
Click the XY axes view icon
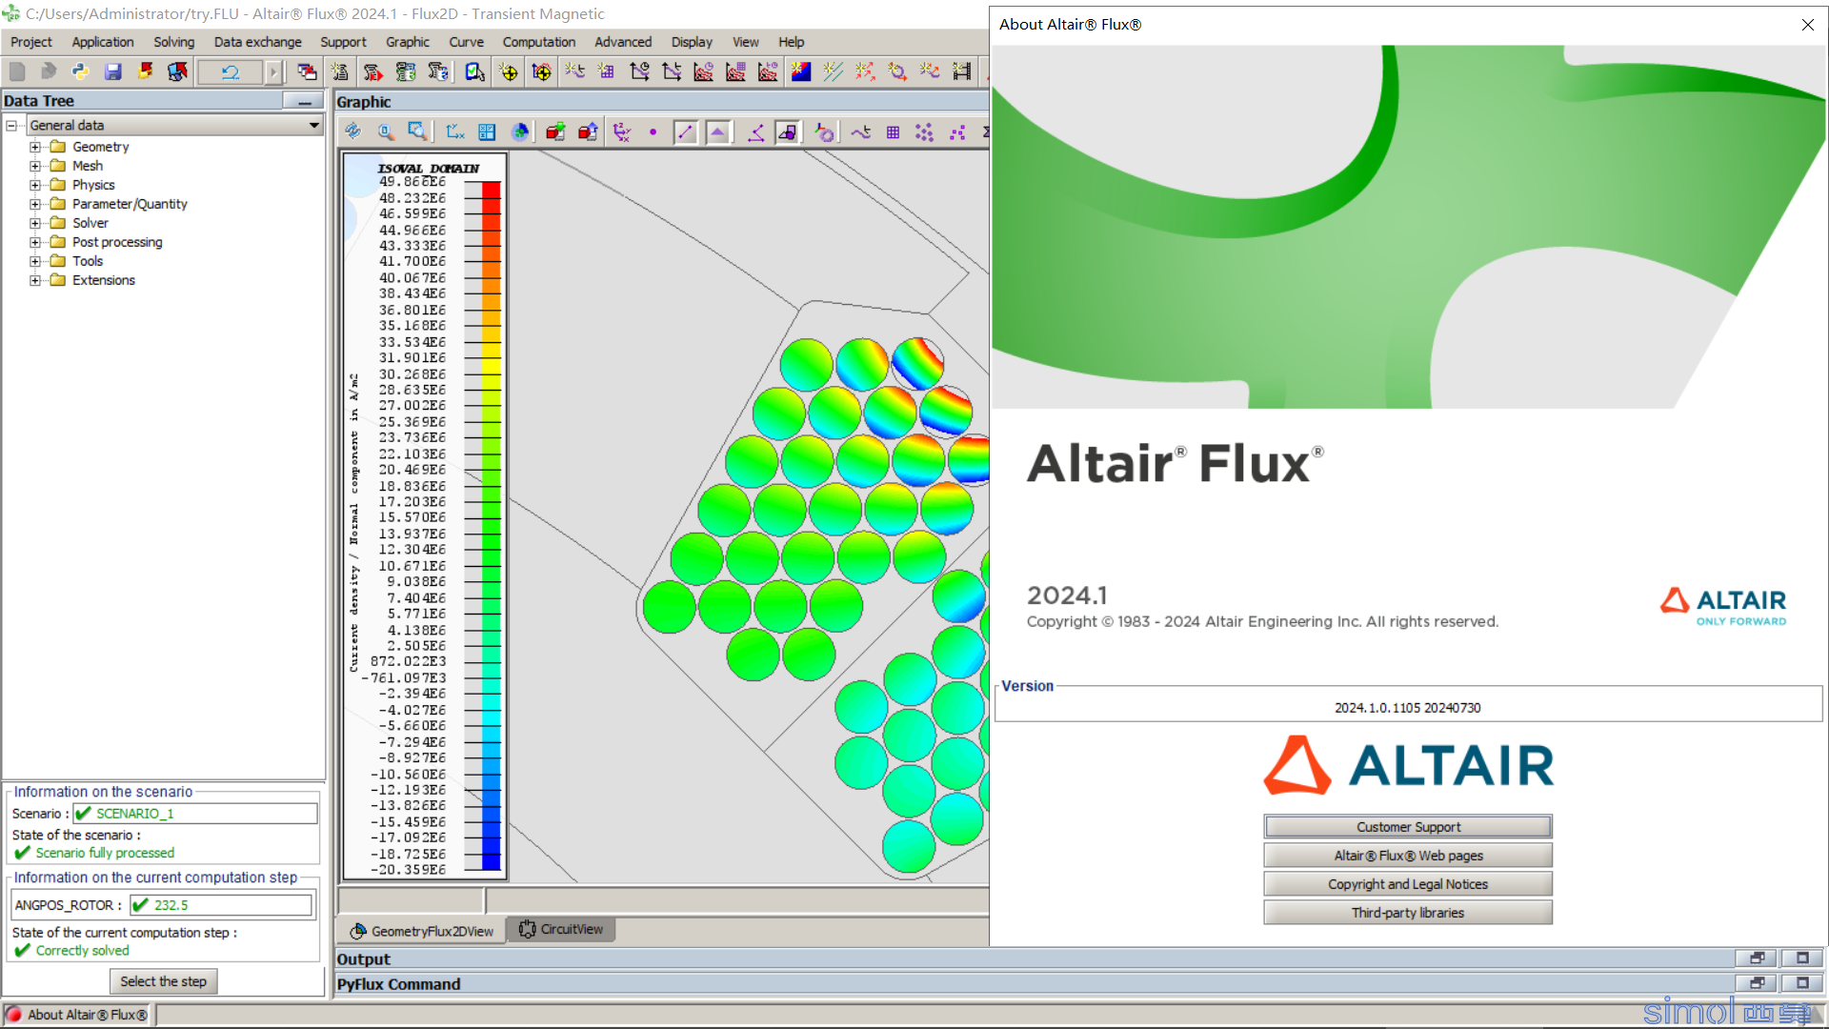(455, 132)
